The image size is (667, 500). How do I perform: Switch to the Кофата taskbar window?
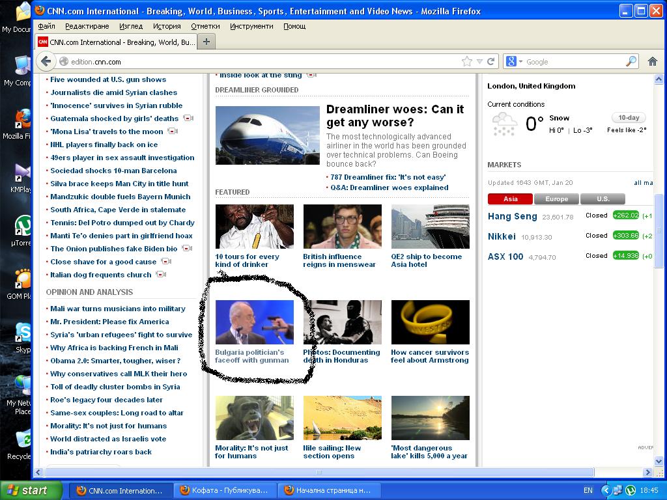(225, 491)
